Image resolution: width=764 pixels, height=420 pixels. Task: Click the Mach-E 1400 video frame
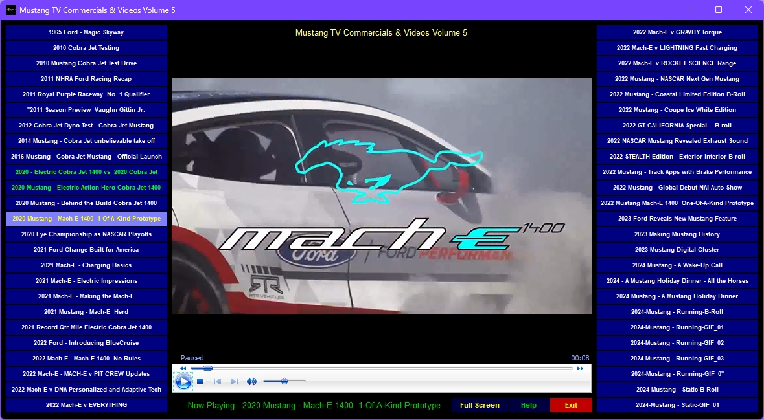click(x=382, y=195)
